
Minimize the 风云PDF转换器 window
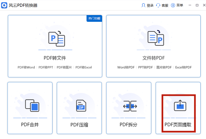[190, 5]
